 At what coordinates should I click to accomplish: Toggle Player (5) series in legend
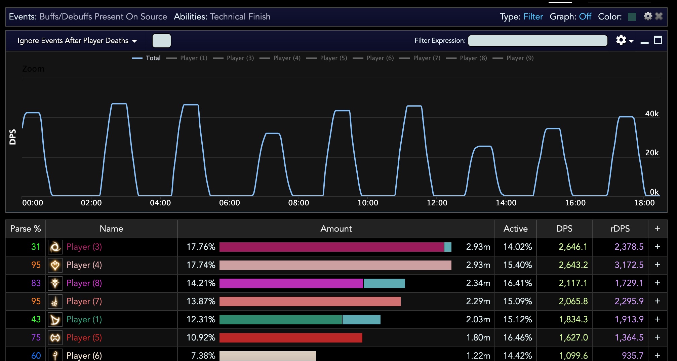point(327,58)
